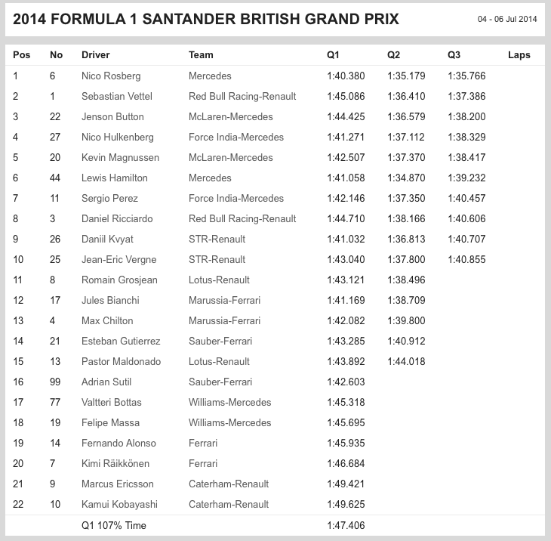
Task: Click Hamilton's Q2 time 1:34.870
Action: [x=405, y=178]
